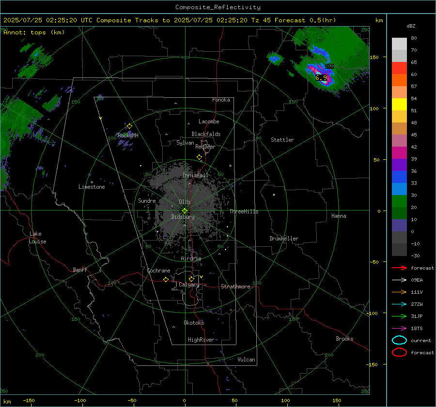Click the Composite Tracks timestamp header text
The image size is (436, 407).
(x=170, y=20)
